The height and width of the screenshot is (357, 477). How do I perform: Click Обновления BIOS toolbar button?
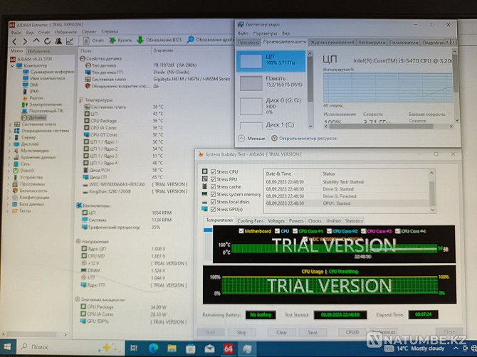pos(159,40)
